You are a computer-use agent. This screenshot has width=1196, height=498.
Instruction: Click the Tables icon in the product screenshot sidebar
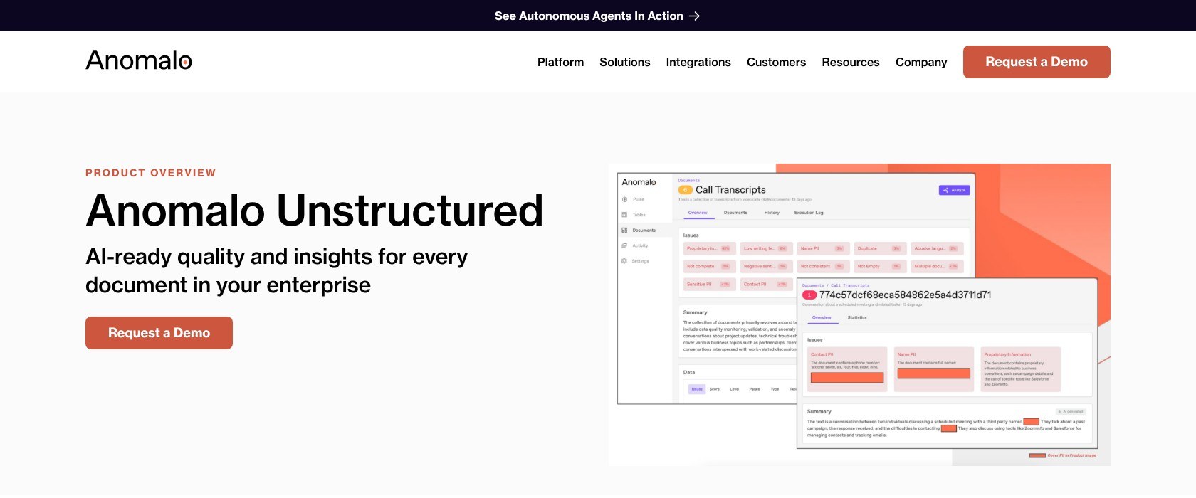click(624, 215)
